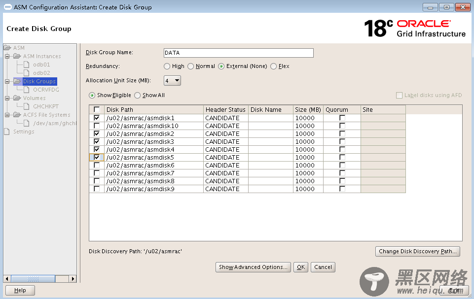Open the Allocation Unit Size dropdown
This screenshot has height=299, width=474.
[x=172, y=81]
